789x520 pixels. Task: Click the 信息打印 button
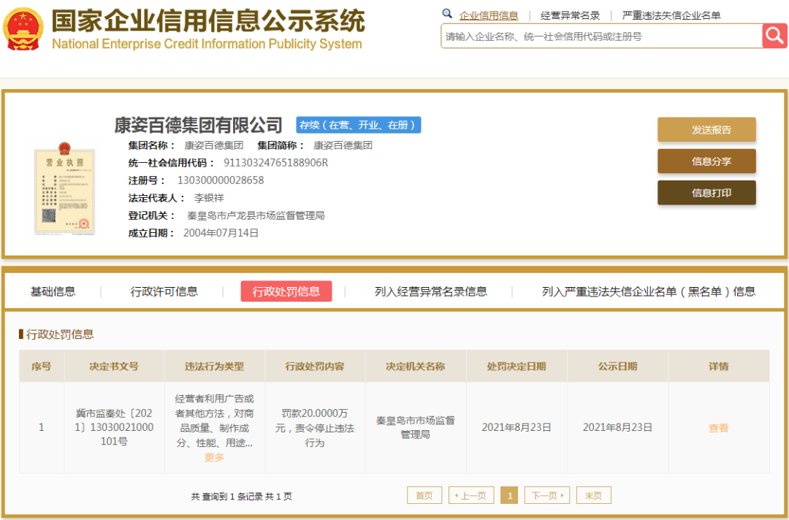pos(706,193)
